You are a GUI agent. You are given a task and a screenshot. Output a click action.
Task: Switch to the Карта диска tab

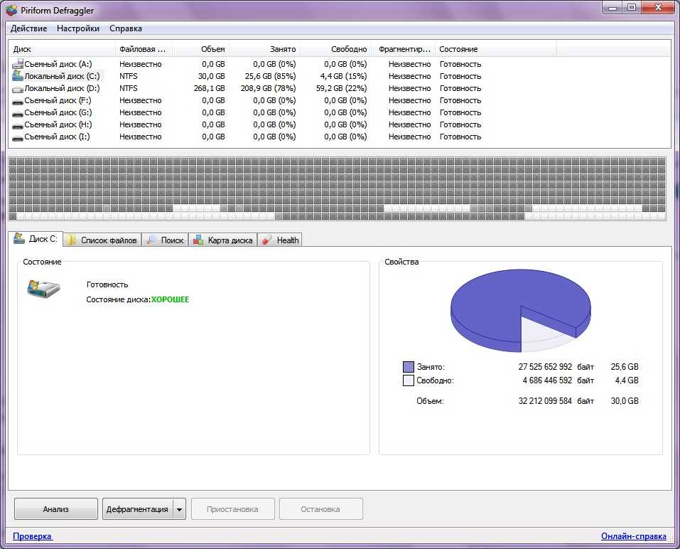pyautogui.click(x=222, y=240)
